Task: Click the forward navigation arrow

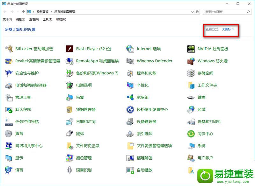Action: tap(12, 12)
